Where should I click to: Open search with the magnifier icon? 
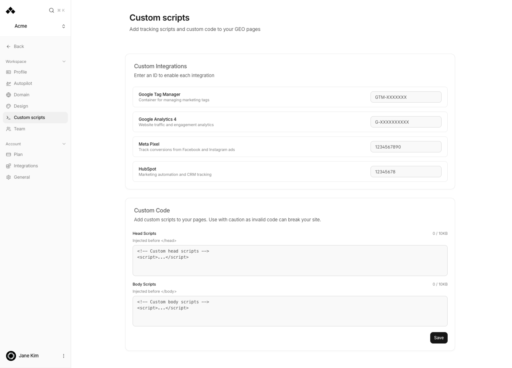52,10
